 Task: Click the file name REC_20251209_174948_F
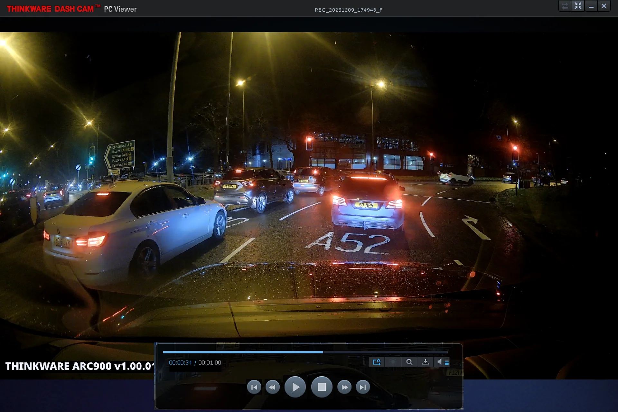pyautogui.click(x=349, y=10)
